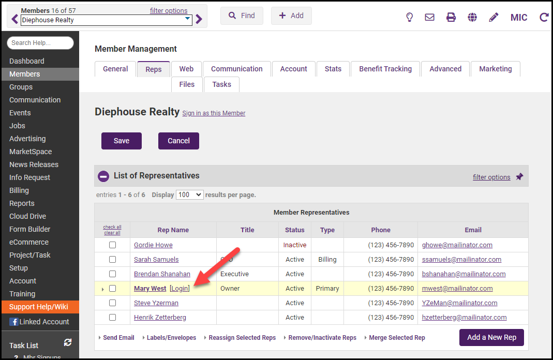Click the pencil edit icon
Screen dimensions: 553x360
(494, 17)
